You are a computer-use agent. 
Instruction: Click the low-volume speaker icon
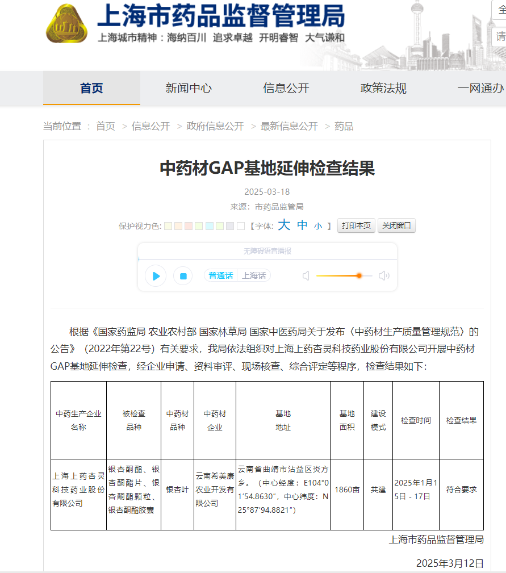(306, 276)
